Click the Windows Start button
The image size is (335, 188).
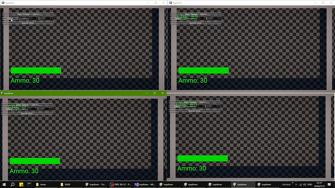pyautogui.click(x=4, y=184)
